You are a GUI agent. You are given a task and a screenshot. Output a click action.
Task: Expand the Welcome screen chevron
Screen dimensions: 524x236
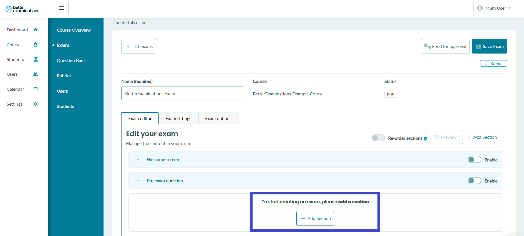138,159
